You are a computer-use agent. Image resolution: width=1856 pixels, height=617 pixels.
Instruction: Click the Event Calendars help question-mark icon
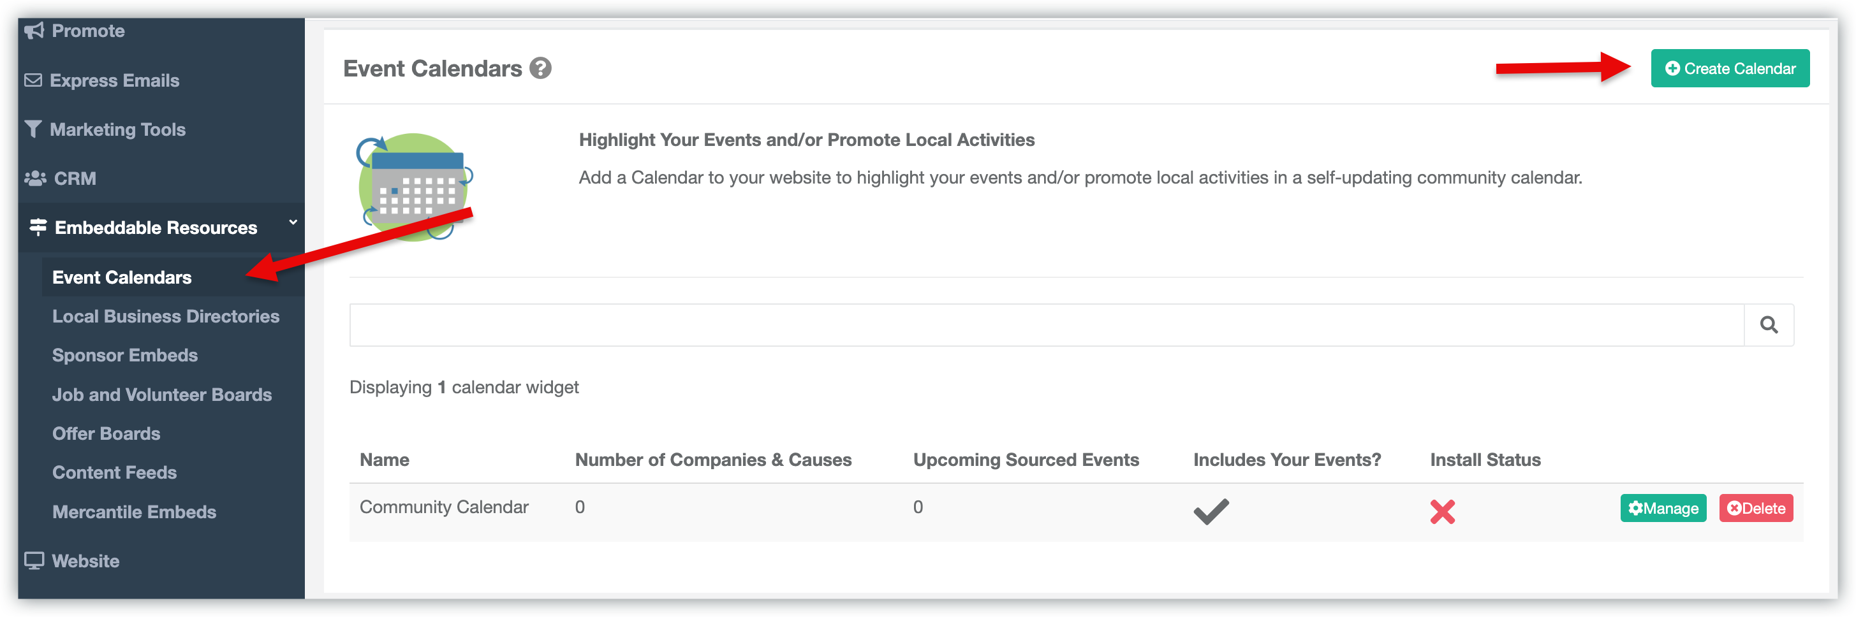pos(540,68)
